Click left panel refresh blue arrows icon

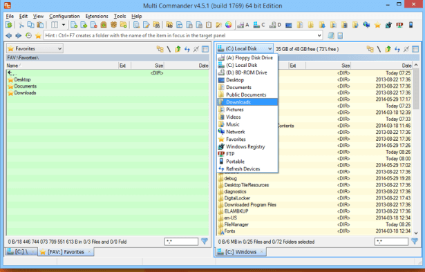click(x=187, y=49)
